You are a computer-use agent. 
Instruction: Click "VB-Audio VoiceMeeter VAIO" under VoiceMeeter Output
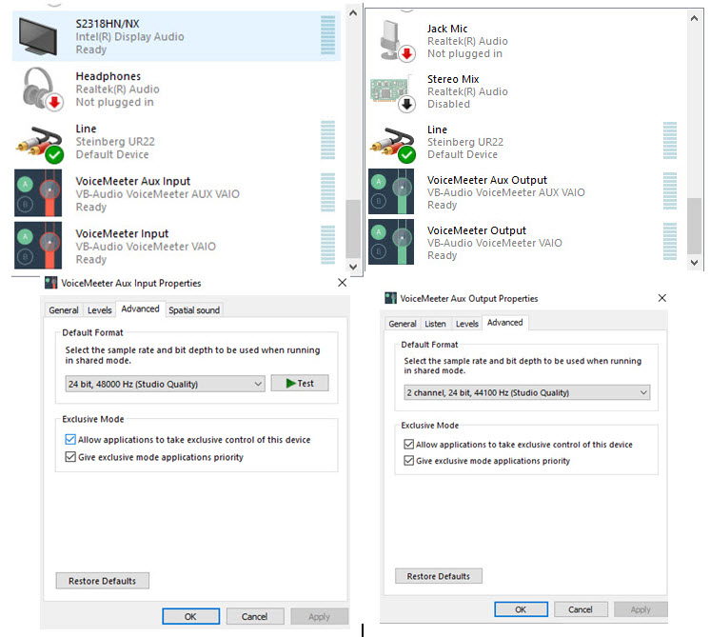coord(495,244)
